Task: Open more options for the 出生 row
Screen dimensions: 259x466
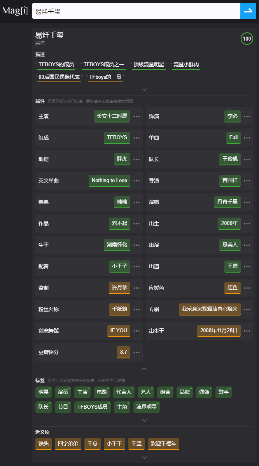Action: pos(247,223)
